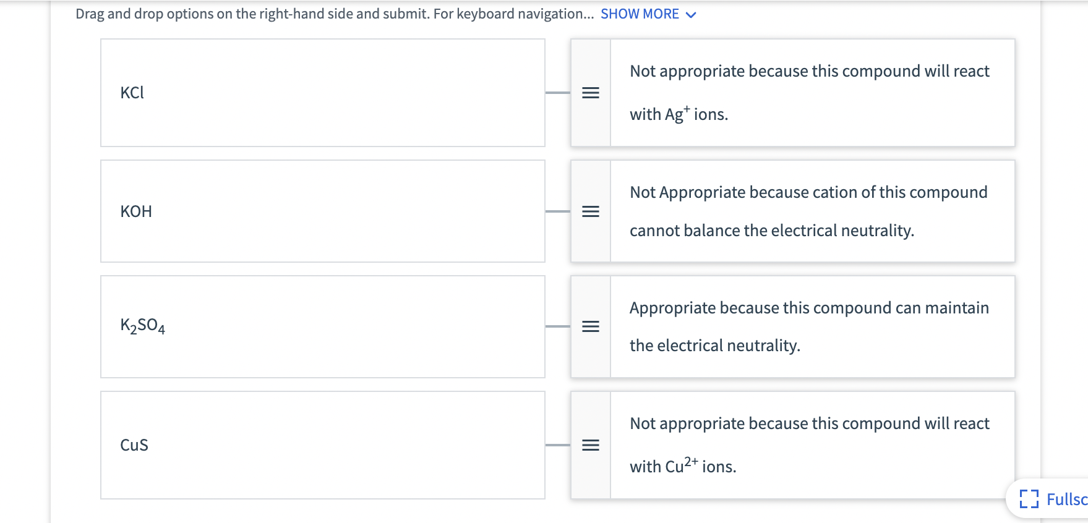Click the drag and drop instruction text
The width and height of the screenshot is (1088, 523).
pyautogui.click(x=334, y=14)
